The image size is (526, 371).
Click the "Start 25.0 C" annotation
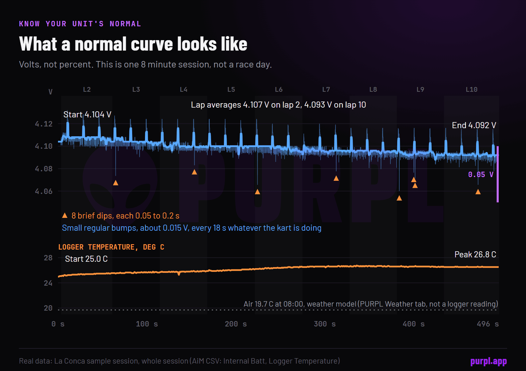[86, 259]
